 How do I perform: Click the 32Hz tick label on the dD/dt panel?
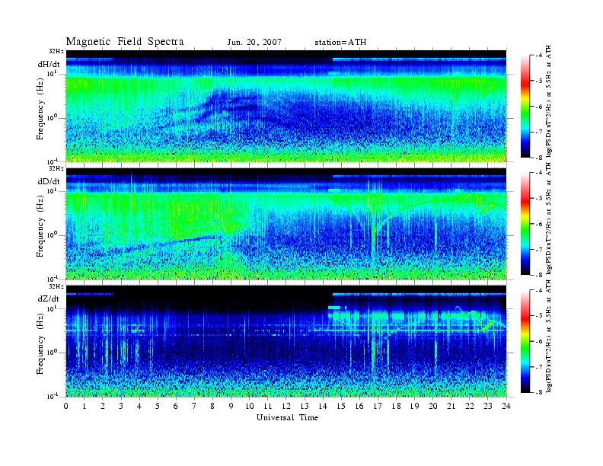pos(56,168)
